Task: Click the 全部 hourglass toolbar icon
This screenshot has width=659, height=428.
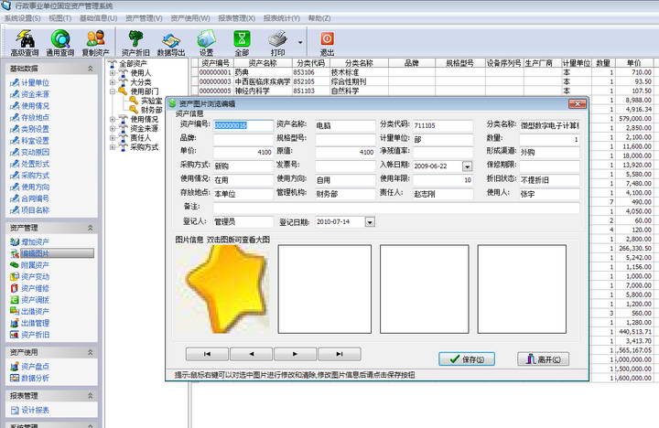Action: [x=242, y=39]
